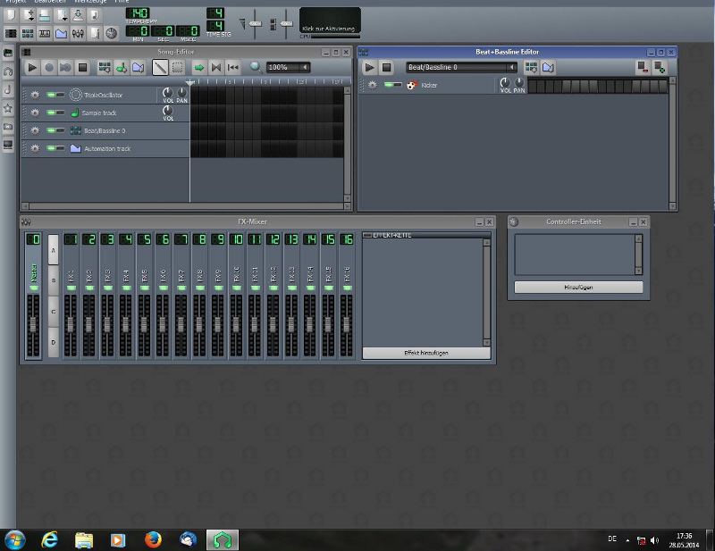Click the add sample track icon
The width and height of the screenshot is (715, 551).
click(121, 67)
